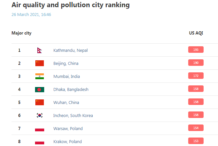Click the US AQI column header

coord(196,33)
